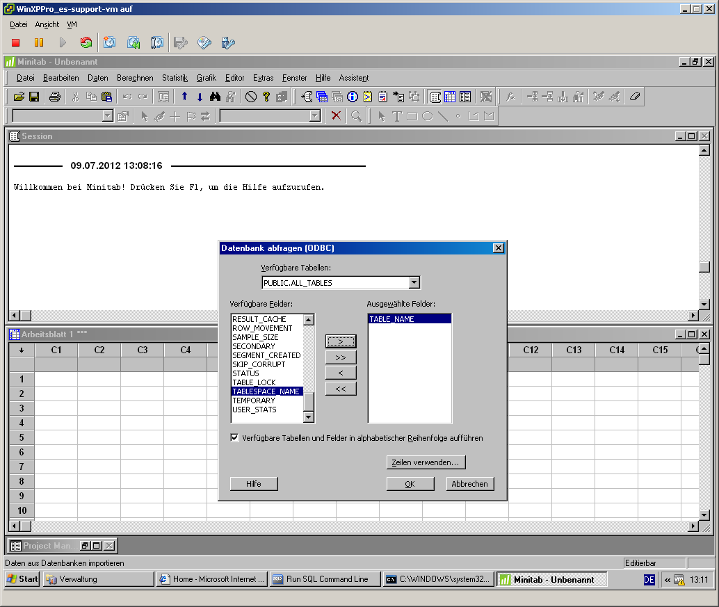This screenshot has height=607, width=719.
Task: Open the Bearbeiten menu
Action: click(61, 78)
